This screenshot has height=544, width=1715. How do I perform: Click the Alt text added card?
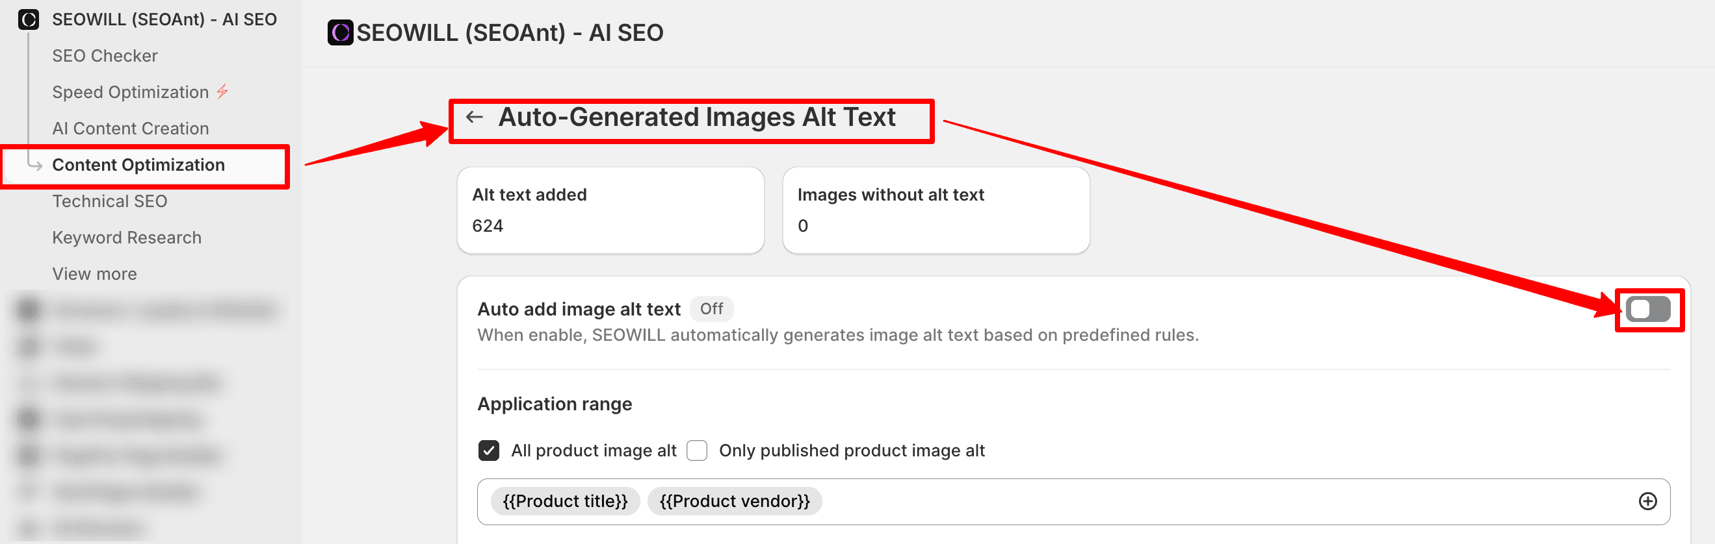point(610,210)
